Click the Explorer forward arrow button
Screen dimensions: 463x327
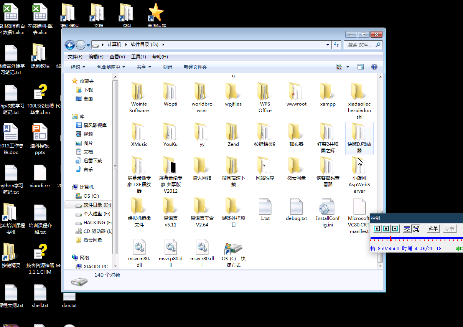[81, 45]
